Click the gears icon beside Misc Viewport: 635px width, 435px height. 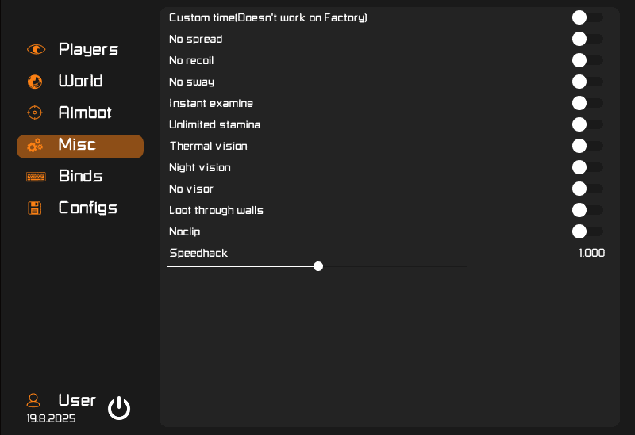pos(35,145)
